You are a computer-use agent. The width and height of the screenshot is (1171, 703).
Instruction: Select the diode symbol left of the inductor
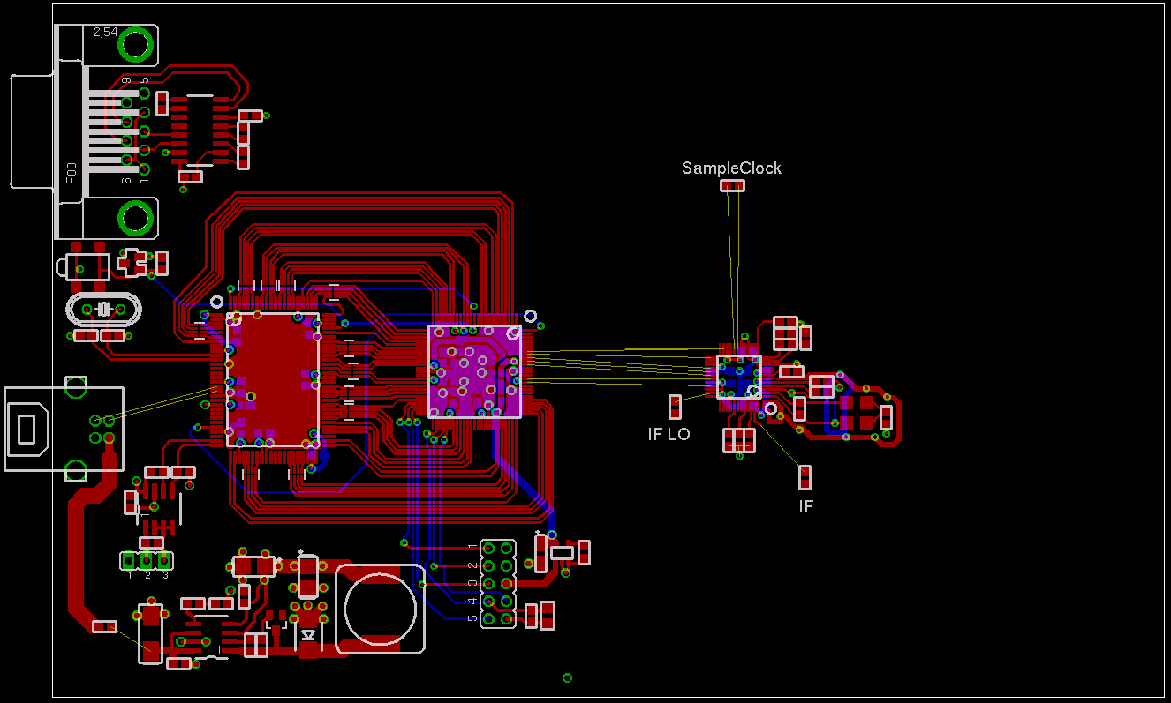coord(308,634)
